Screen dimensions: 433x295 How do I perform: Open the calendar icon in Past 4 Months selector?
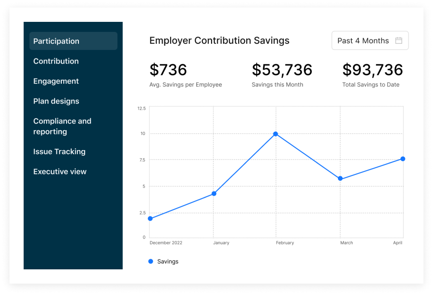coord(399,40)
